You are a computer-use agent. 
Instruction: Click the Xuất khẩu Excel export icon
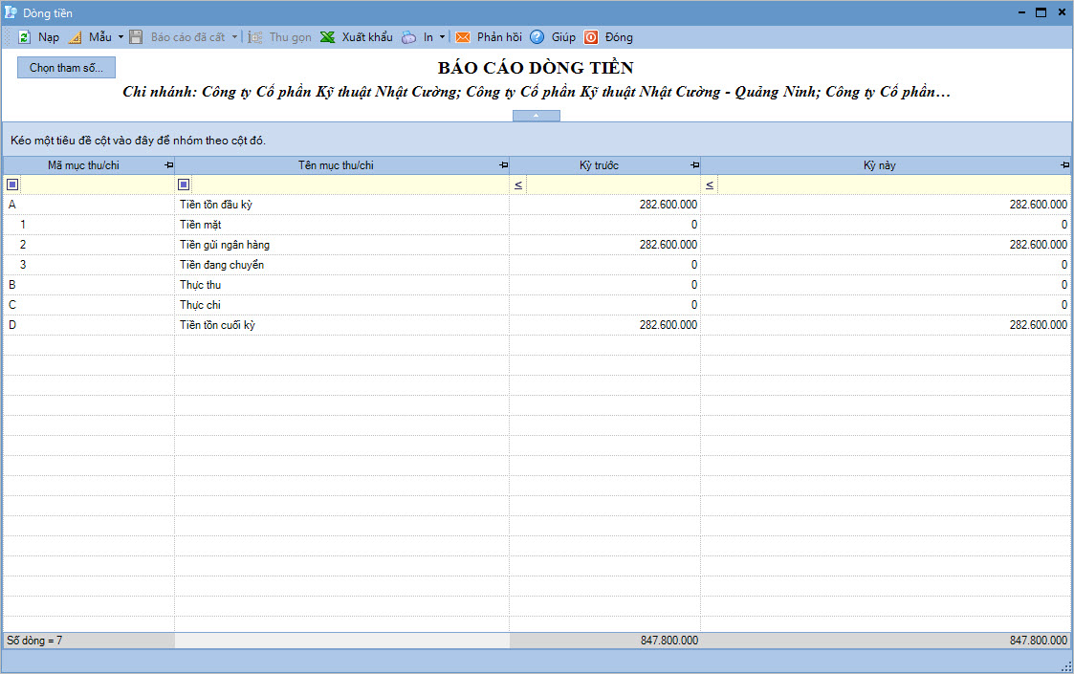pos(328,37)
